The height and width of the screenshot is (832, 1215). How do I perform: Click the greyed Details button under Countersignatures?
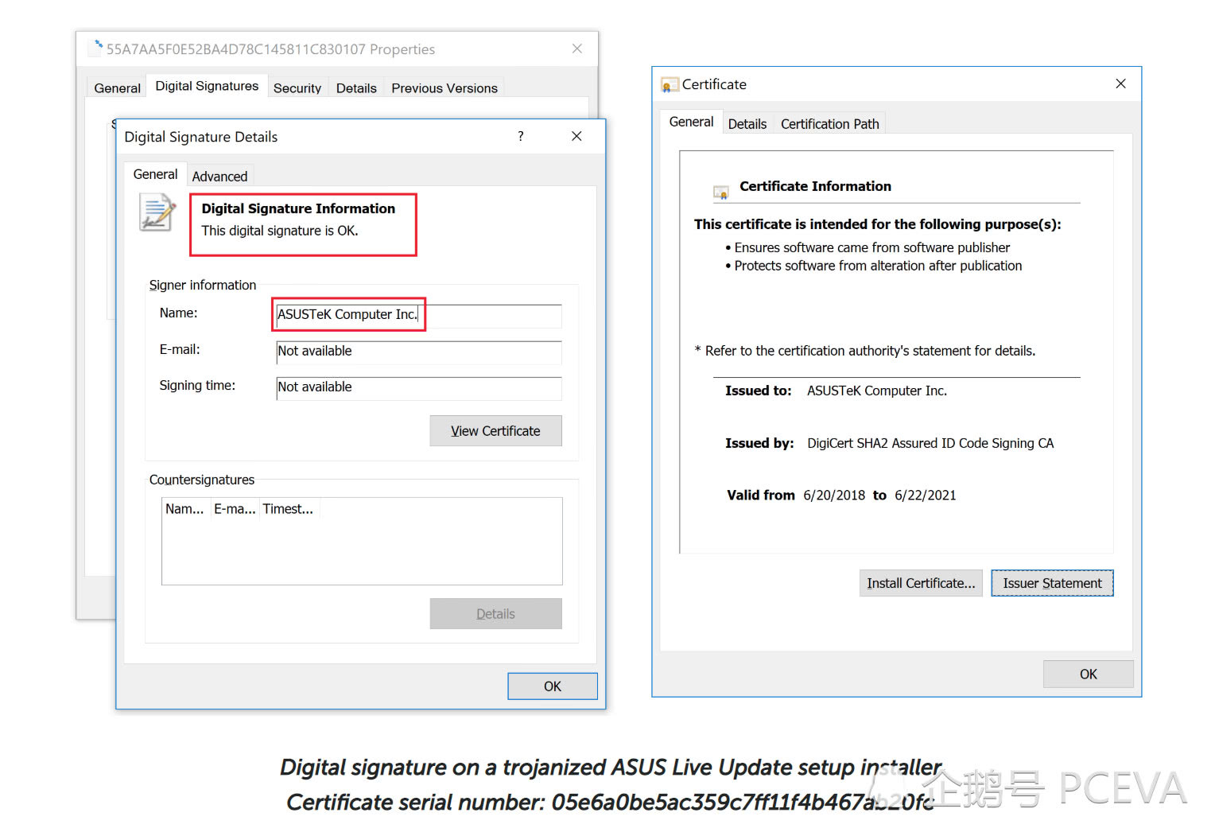coord(495,614)
